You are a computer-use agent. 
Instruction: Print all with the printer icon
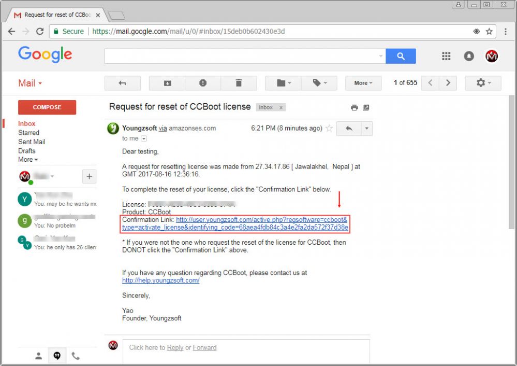(354, 108)
